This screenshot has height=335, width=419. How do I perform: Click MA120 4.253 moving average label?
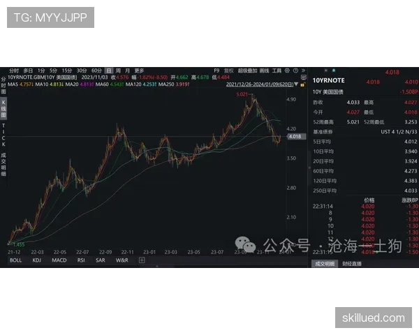(x=141, y=84)
